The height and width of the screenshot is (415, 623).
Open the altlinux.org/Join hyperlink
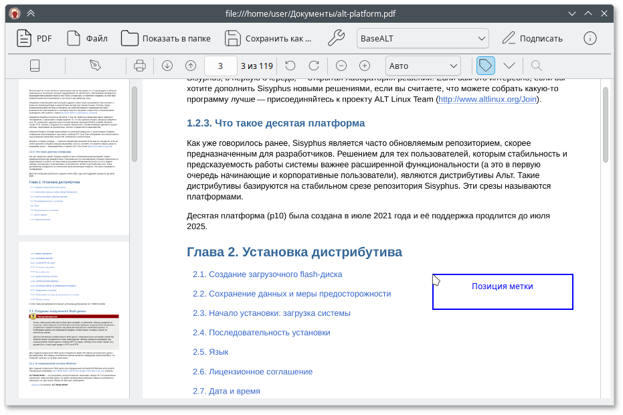[x=487, y=99]
